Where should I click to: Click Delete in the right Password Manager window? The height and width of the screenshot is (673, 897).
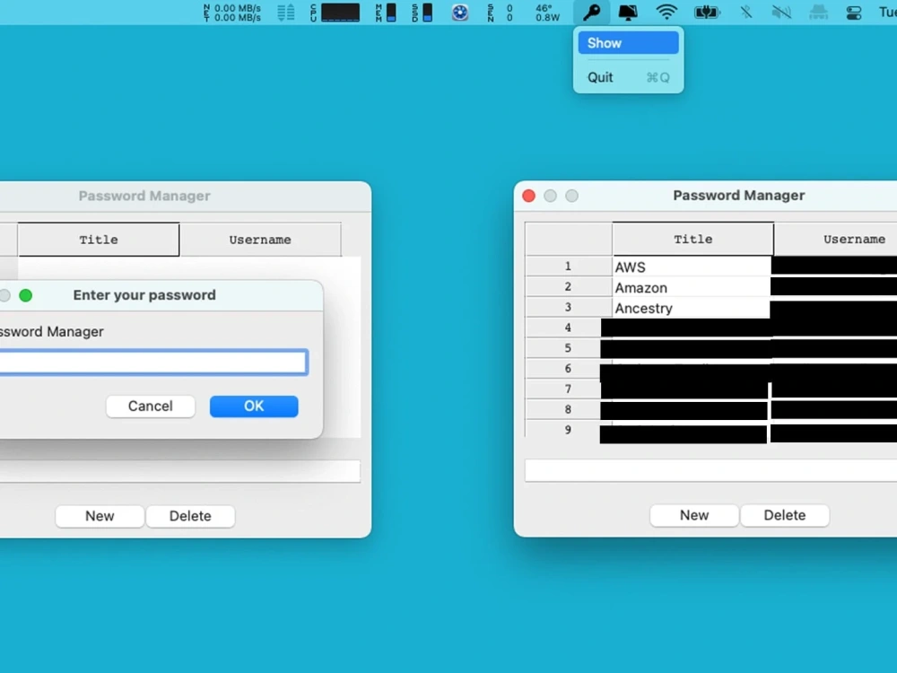point(785,515)
